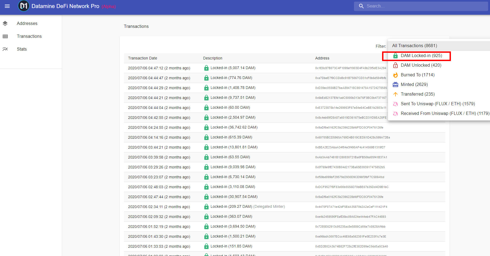Click lock icon in Locked-in 5,007.14 DAM row
The image size is (490, 256).
point(206,68)
